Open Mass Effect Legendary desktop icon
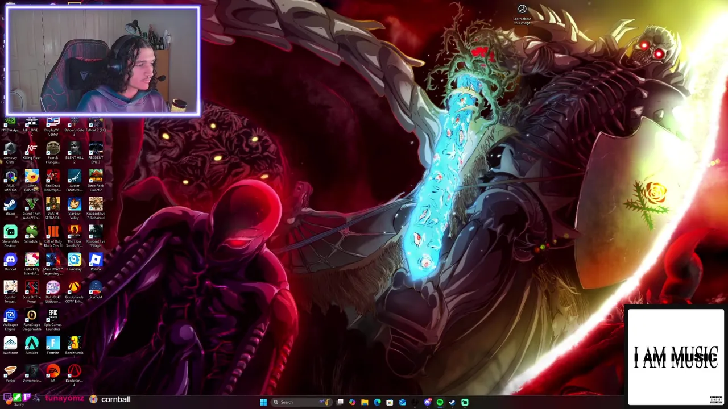Viewport: 728px width, 409px height. tap(53, 264)
